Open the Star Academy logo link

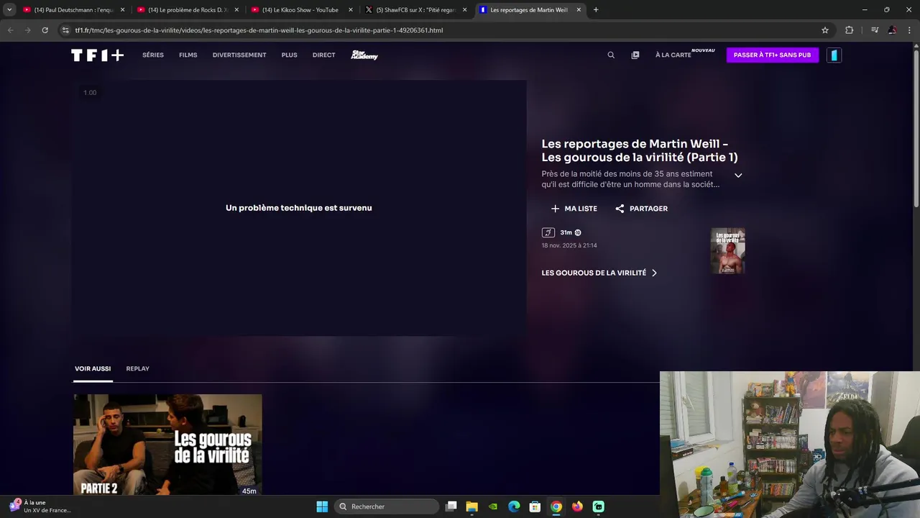[x=364, y=55]
